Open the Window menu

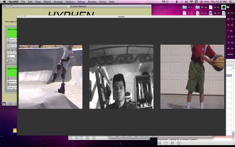tap(92, 2)
